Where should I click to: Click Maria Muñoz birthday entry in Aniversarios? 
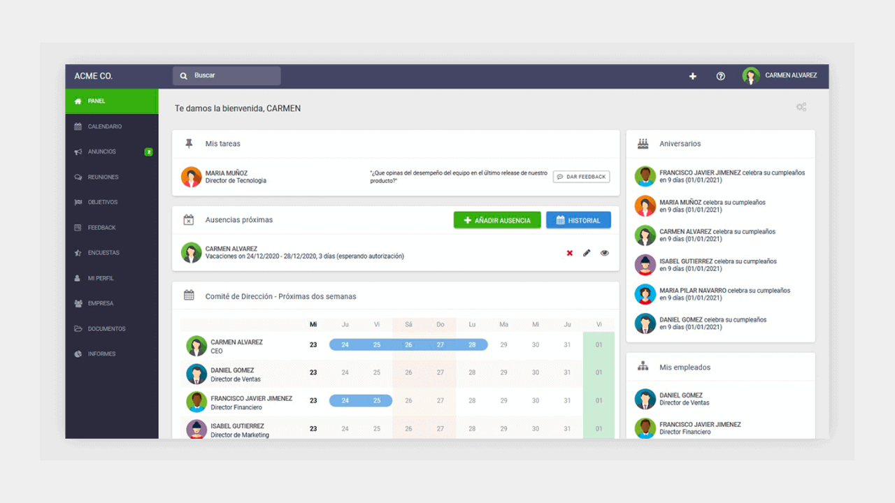[713, 206]
